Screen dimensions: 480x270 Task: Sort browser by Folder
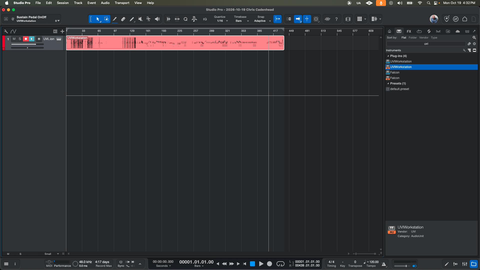[x=413, y=37]
